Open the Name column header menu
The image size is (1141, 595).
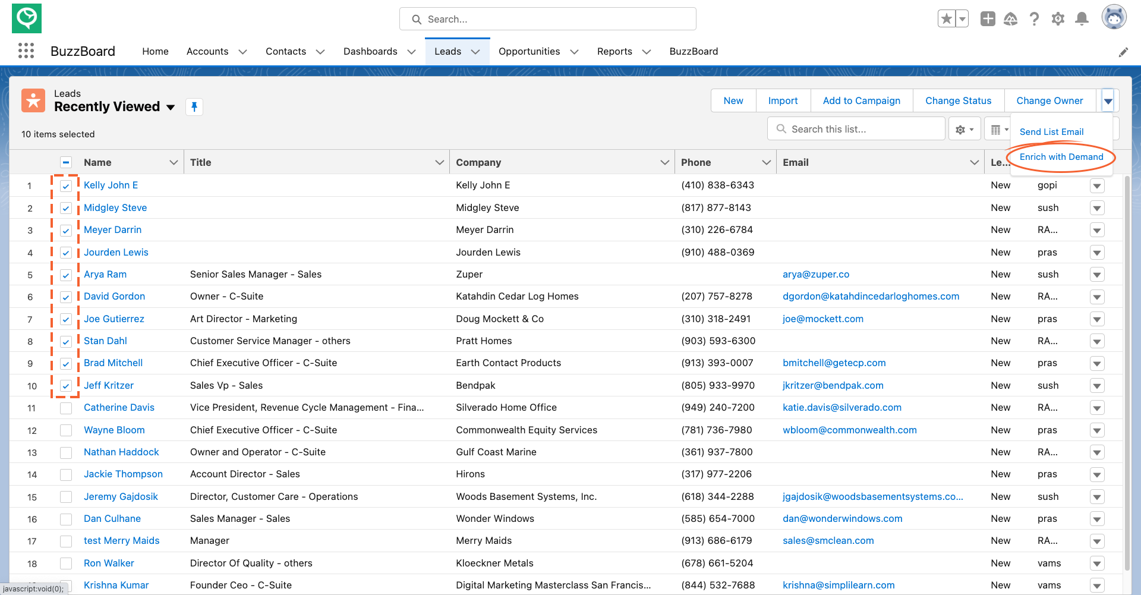(174, 162)
